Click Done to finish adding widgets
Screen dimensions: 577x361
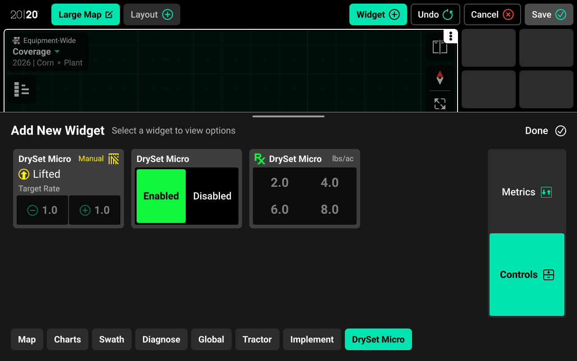pos(545,131)
